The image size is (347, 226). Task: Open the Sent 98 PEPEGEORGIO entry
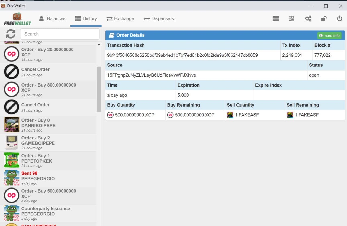[x=48, y=178]
